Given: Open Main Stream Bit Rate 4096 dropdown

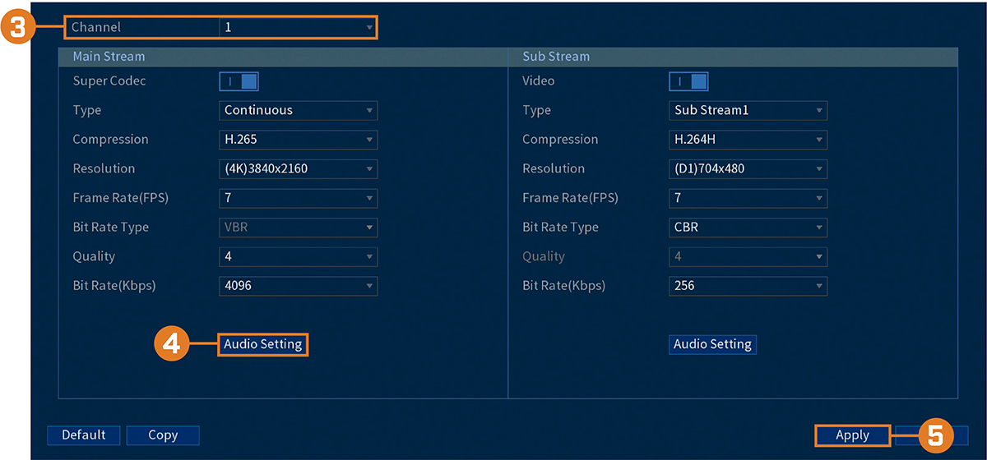Looking at the screenshot, I should [x=299, y=286].
